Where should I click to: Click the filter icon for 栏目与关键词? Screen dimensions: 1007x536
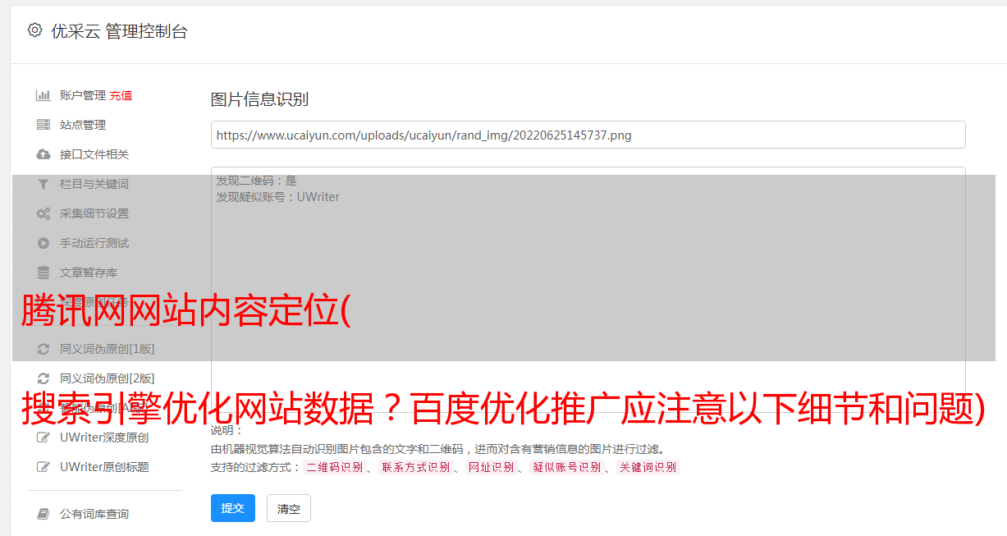[43, 184]
